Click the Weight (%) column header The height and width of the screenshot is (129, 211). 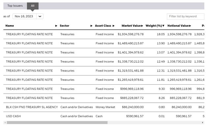154,26
